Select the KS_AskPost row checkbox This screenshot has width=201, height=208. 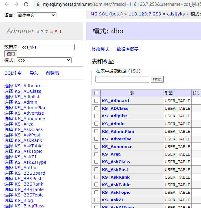pyautogui.click(x=96, y=169)
